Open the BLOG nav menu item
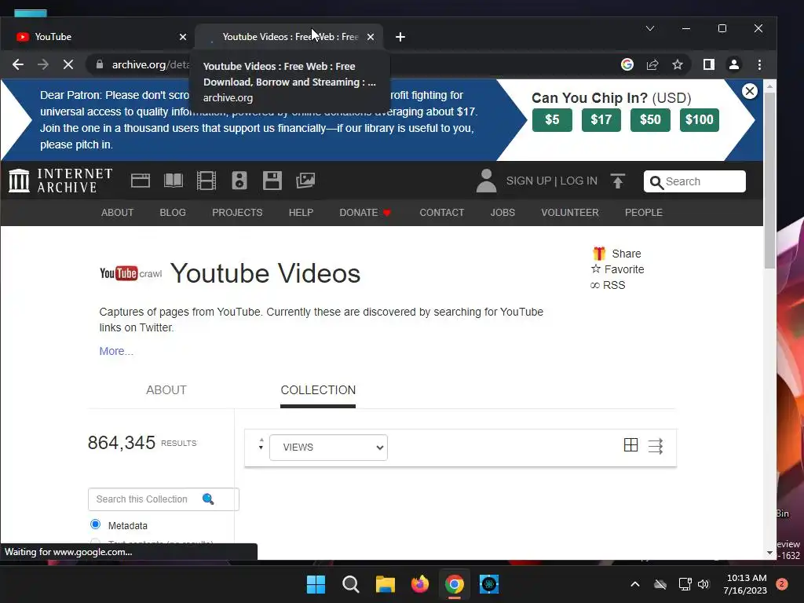 [173, 212]
